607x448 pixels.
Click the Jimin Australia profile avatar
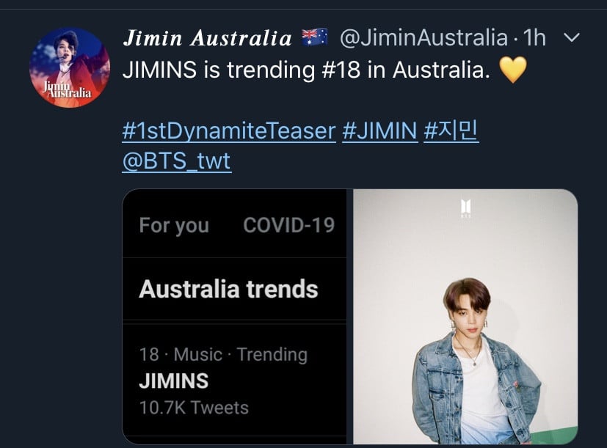click(70, 67)
